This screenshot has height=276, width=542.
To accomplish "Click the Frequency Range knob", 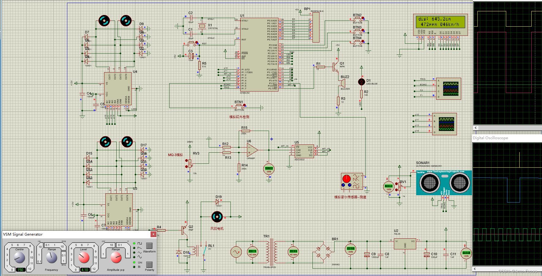I will coord(52,257).
